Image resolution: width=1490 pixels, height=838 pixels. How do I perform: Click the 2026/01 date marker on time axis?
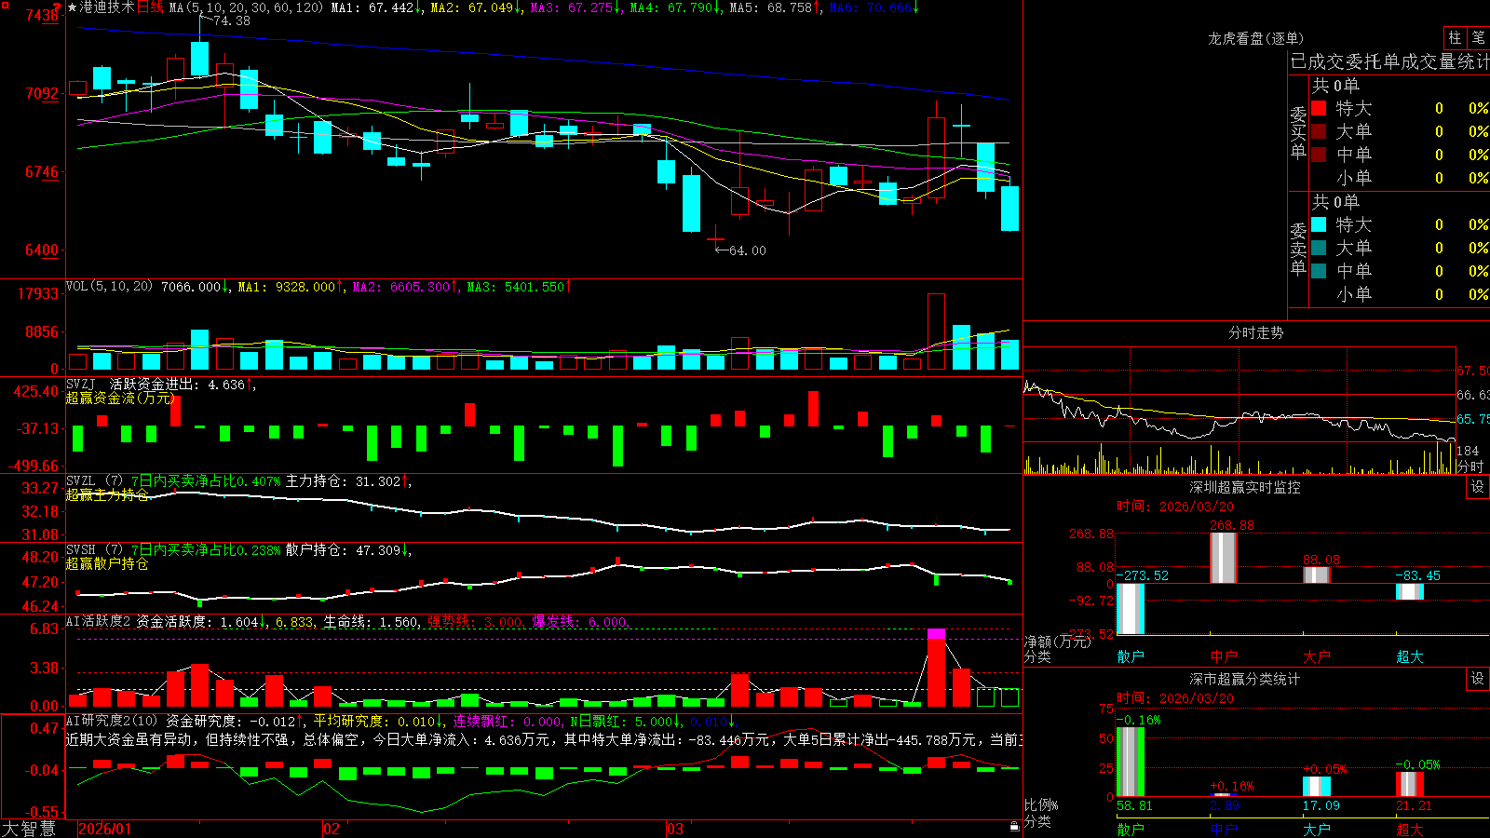(105, 829)
